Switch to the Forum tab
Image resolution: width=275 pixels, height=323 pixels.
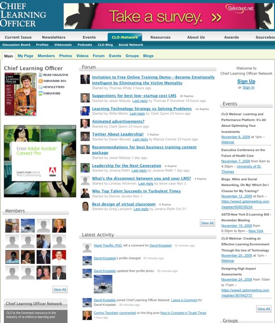(98, 56)
